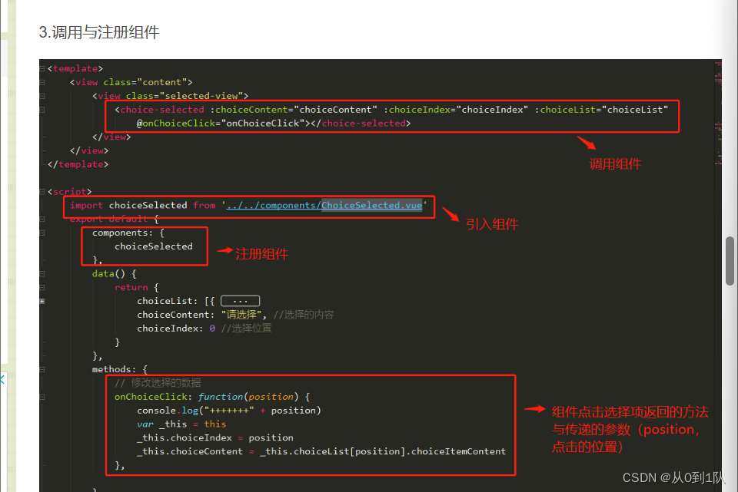Click the "_this.choiceContent =" assignment line
Screen dimensions: 738x492
coord(321,451)
